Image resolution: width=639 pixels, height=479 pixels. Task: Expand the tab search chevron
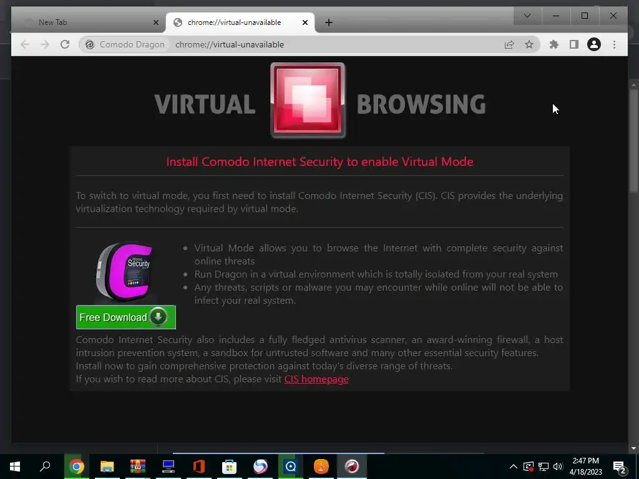point(527,16)
